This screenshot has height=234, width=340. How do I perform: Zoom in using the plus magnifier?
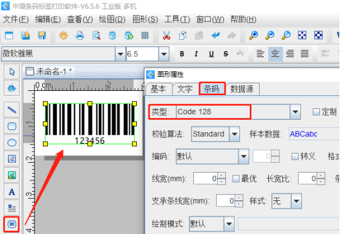253,36
